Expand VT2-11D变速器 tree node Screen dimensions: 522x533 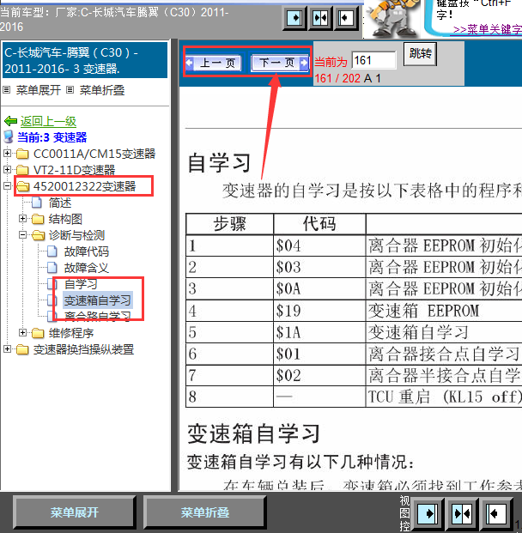[x=7, y=169]
